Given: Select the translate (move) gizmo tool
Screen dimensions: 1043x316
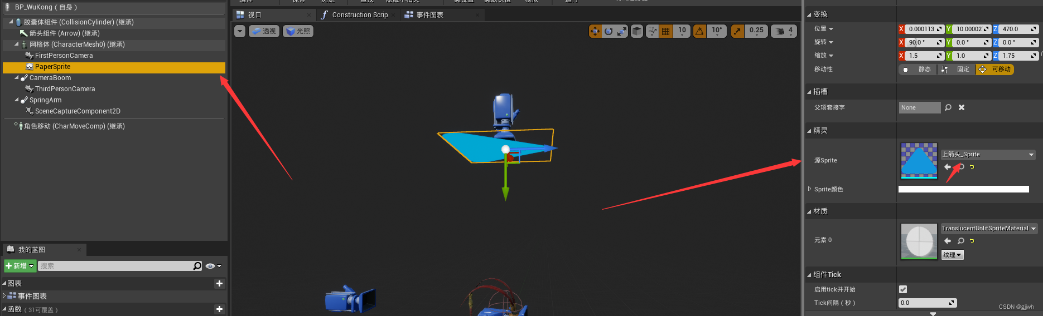Looking at the screenshot, I should [x=595, y=31].
